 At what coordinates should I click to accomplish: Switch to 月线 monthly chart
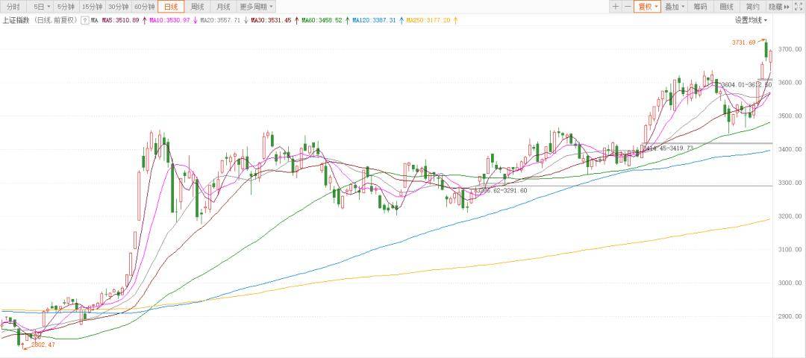coord(224,7)
